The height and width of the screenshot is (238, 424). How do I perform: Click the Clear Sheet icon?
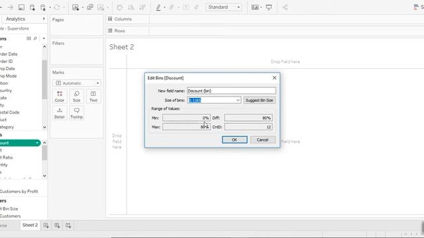click(101, 7)
